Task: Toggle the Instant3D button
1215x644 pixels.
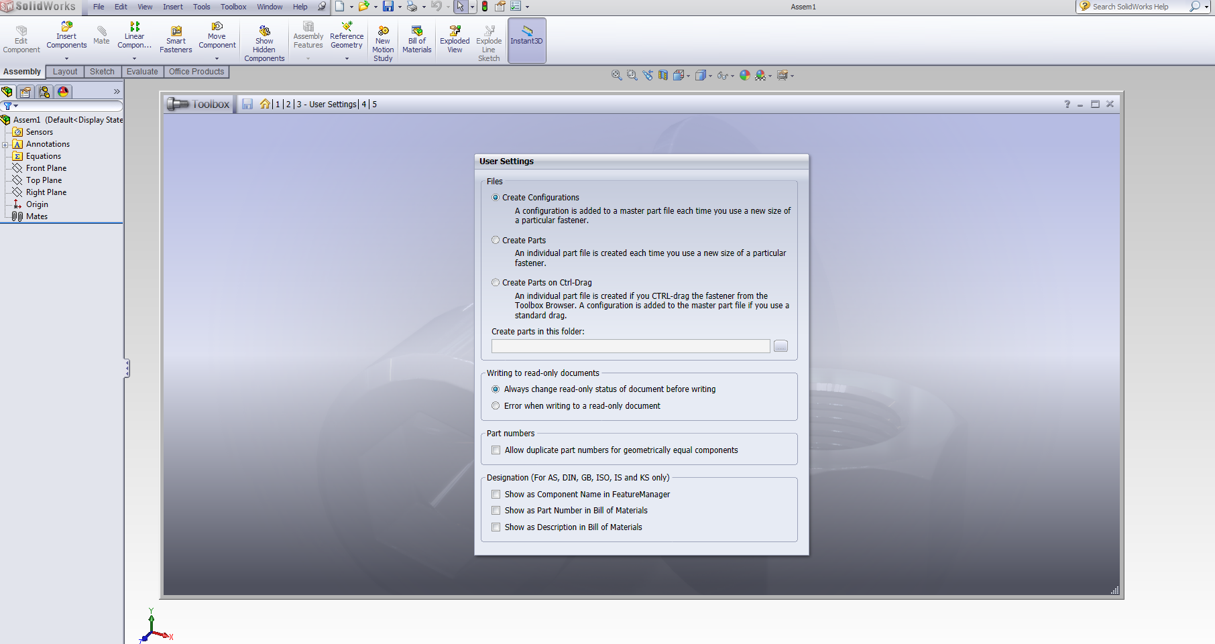Action: (x=526, y=40)
